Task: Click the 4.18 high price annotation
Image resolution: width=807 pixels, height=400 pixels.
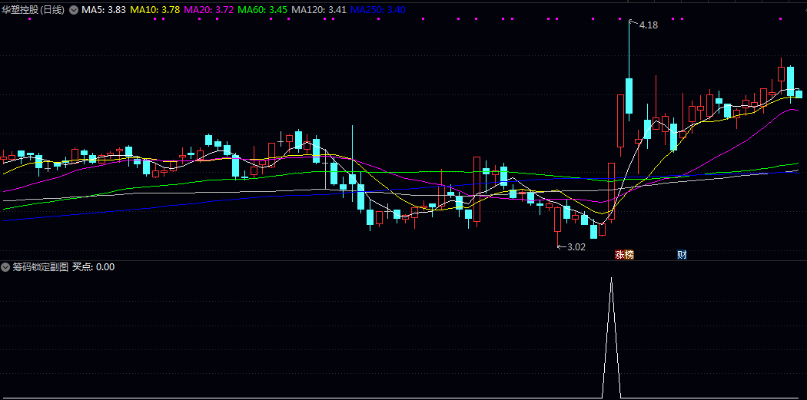Action: [x=648, y=25]
